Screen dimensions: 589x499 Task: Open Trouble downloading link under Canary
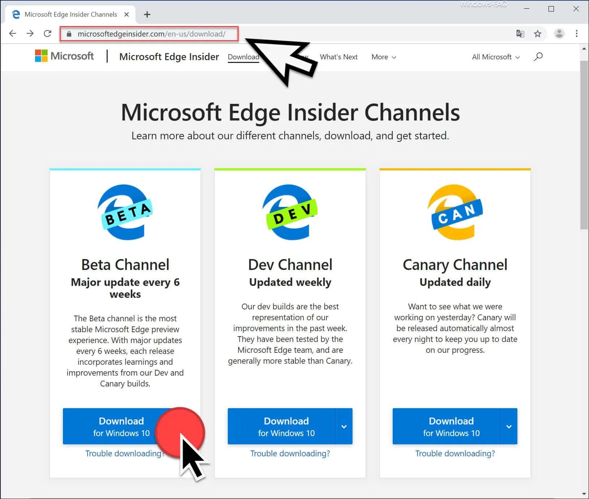[x=455, y=453]
